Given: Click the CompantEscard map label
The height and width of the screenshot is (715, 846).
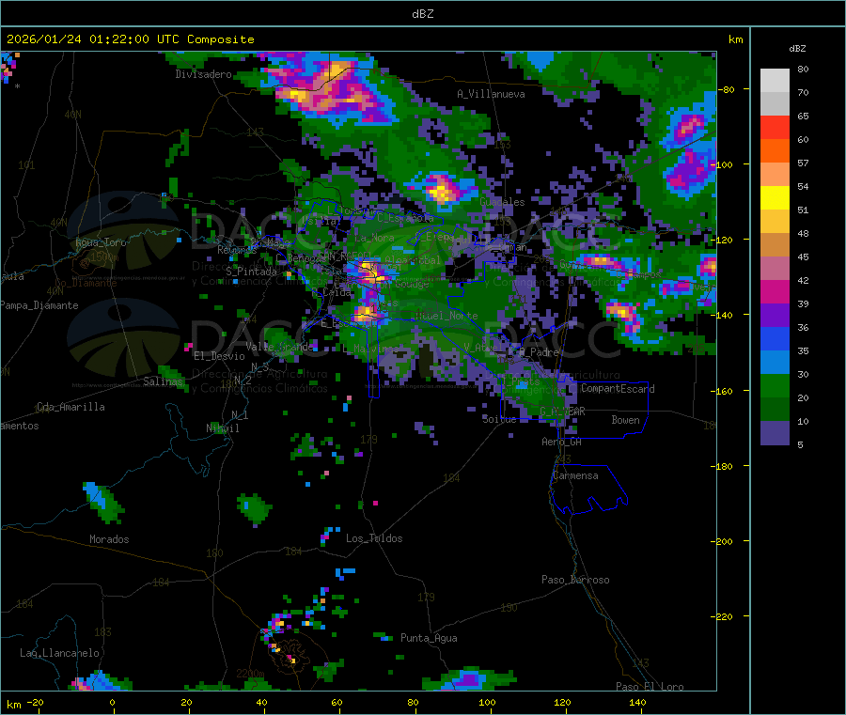Looking at the screenshot, I should coord(618,388).
